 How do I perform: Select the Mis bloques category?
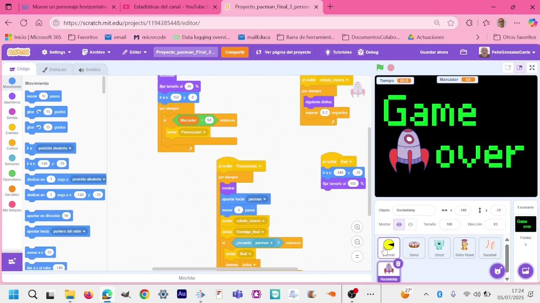coord(12,207)
